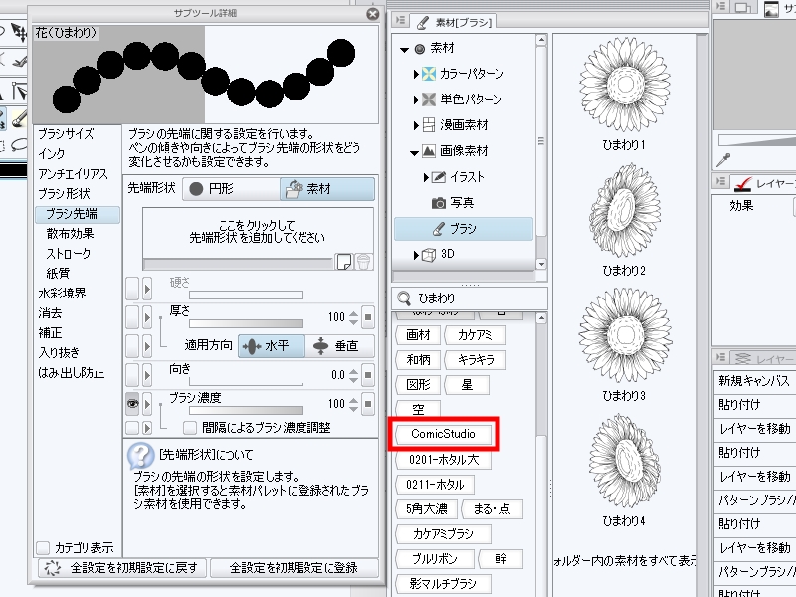Open the 素材[ブラシ] palette menu icon
The height and width of the screenshot is (597, 796).
click(401, 20)
